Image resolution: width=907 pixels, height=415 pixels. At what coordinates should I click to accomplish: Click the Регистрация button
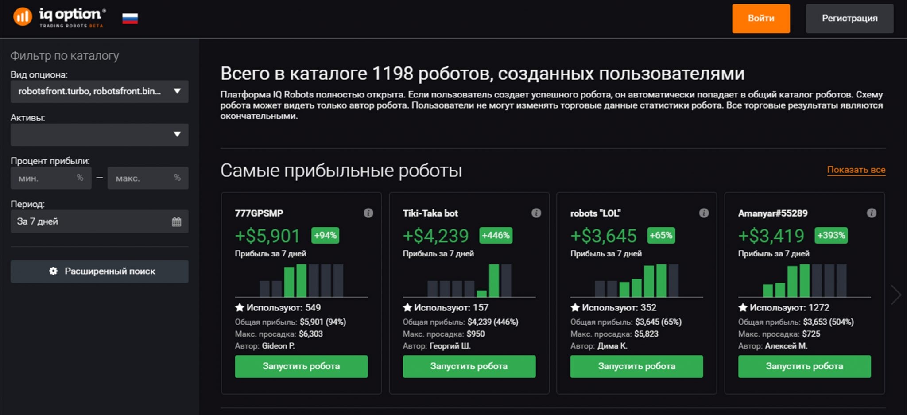(849, 19)
